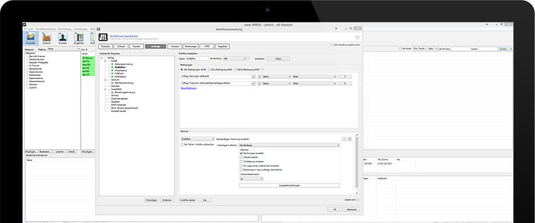Select Eine Bedingung erfüllt radio button
535x223 pixels.
pos(209,69)
